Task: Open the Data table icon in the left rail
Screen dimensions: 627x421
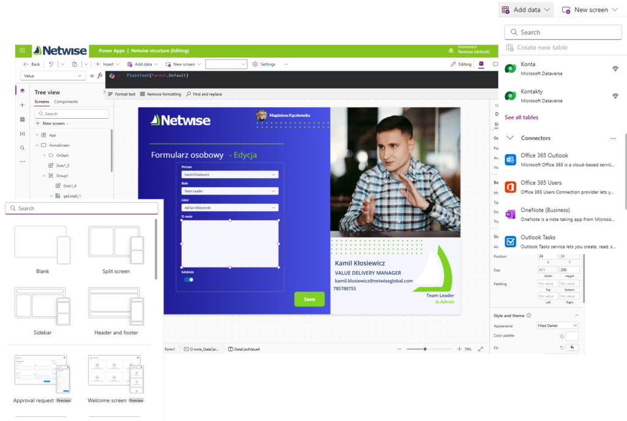Action: point(23,119)
